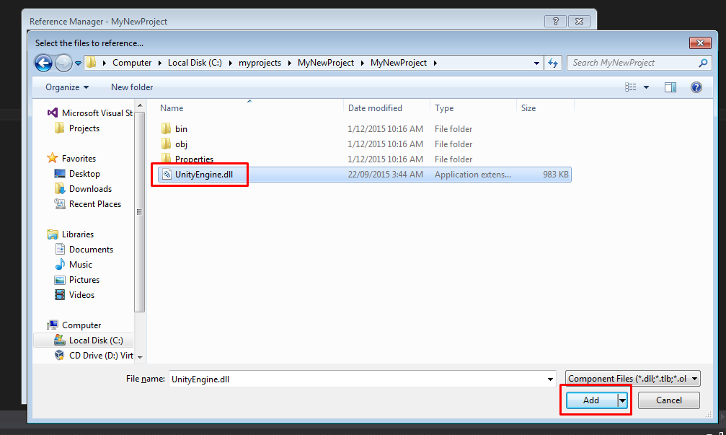The image size is (726, 435).
Task: Open the Organize menu
Action: click(x=66, y=87)
